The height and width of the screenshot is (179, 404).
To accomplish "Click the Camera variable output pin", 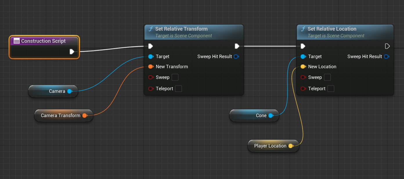I will tap(70, 91).
